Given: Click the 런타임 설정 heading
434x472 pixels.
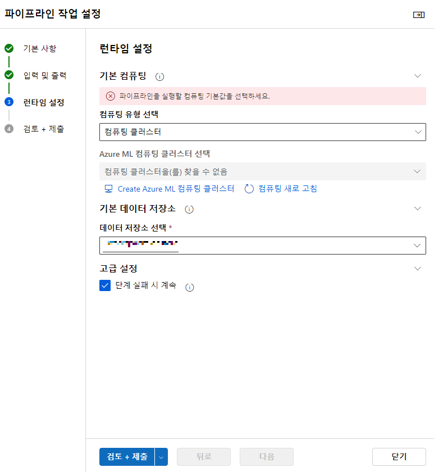Looking at the screenshot, I should pos(126,48).
